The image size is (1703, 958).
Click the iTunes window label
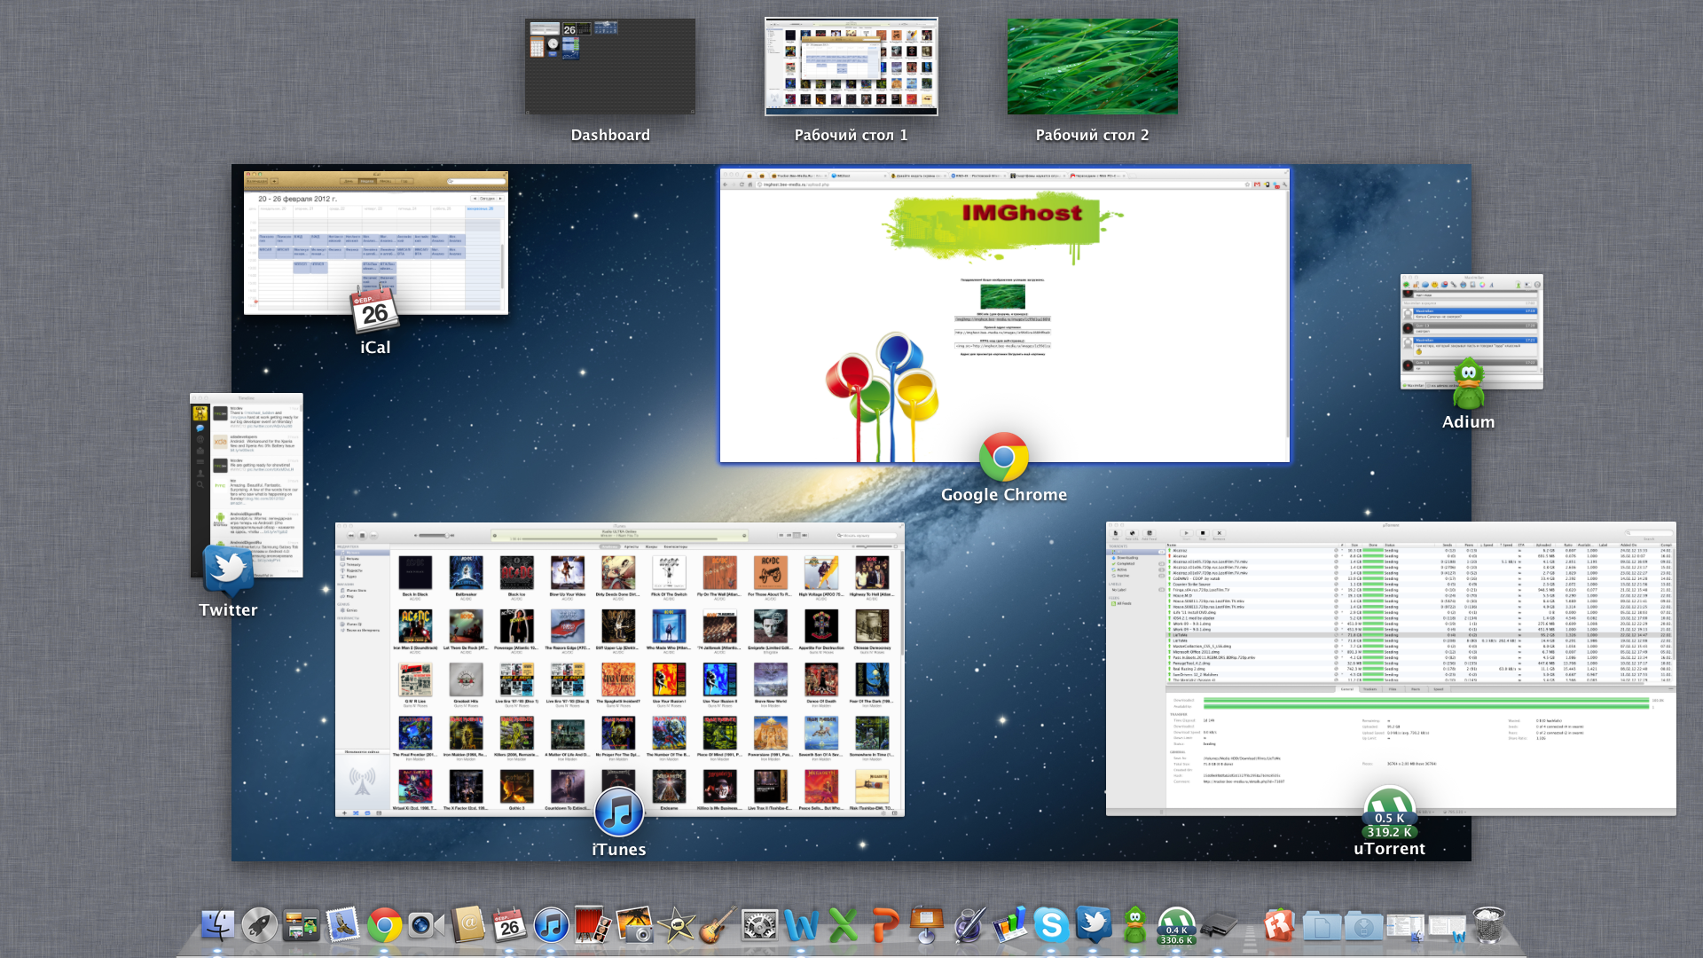619,850
